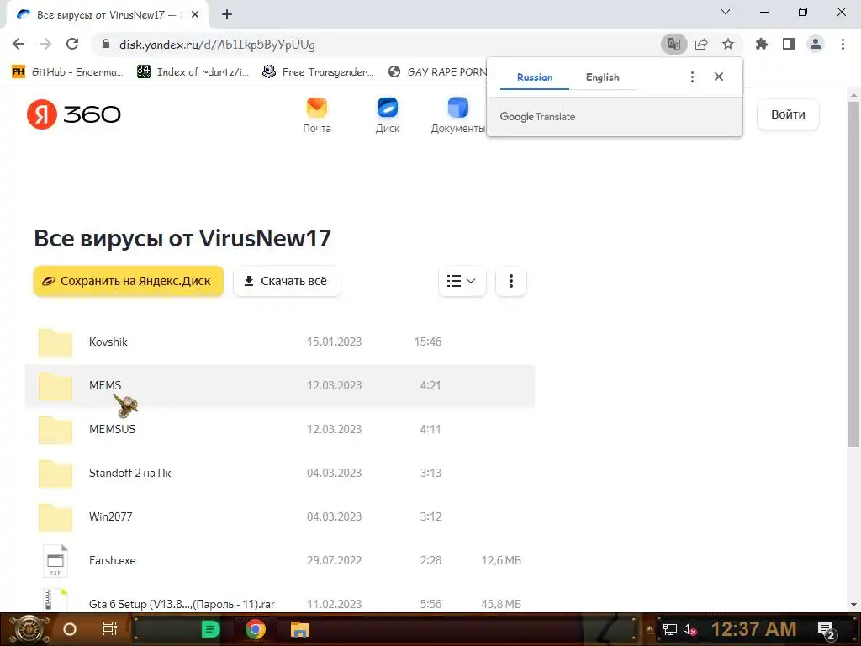Open translate options three-dot menu
The height and width of the screenshot is (646, 861).
693,77
